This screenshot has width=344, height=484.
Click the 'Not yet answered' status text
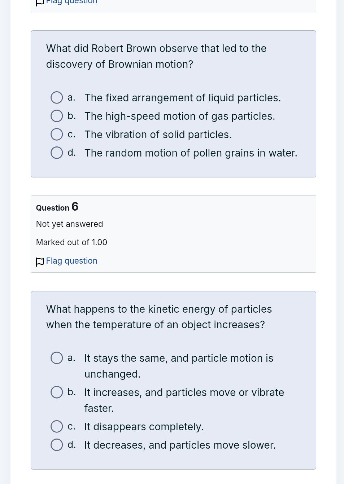[69, 224]
